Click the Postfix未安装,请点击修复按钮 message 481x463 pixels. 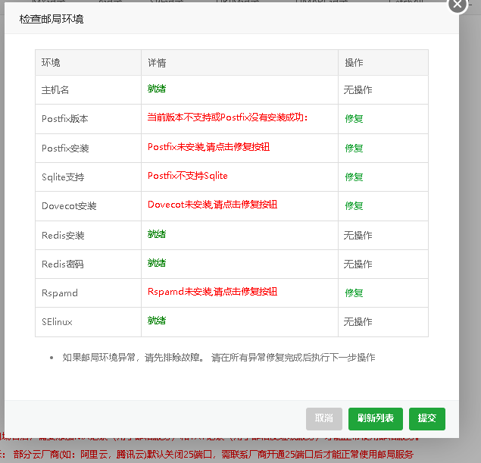pos(208,147)
